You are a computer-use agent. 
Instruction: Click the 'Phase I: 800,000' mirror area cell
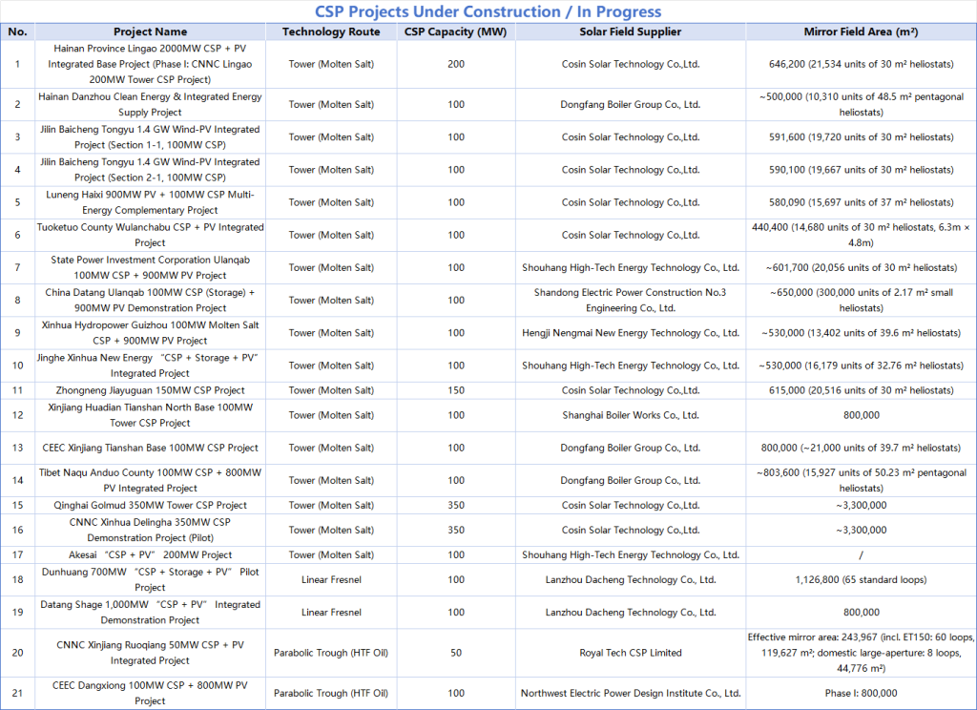pos(861,693)
